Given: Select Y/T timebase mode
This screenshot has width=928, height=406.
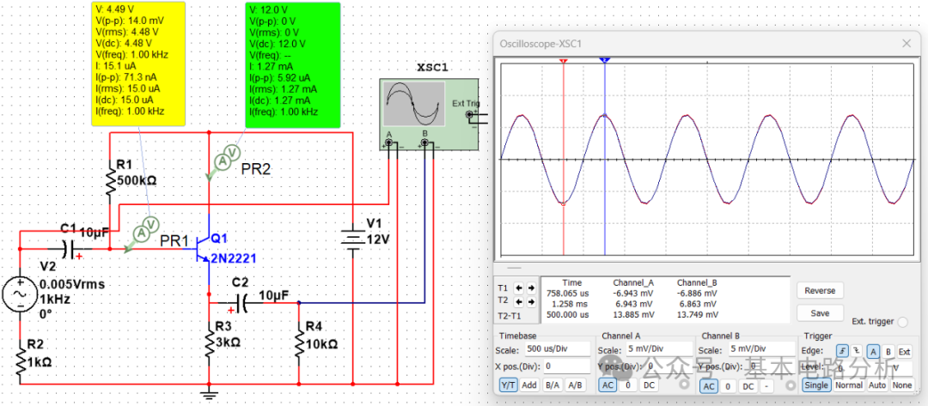Looking at the screenshot, I should click(508, 385).
